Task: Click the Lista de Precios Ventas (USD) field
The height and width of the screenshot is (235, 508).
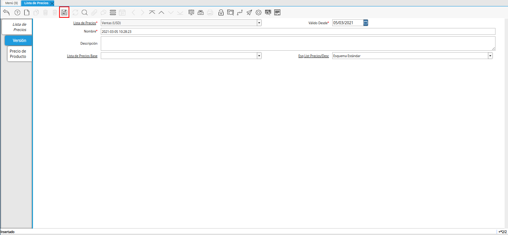Action: tap(179, 23)
